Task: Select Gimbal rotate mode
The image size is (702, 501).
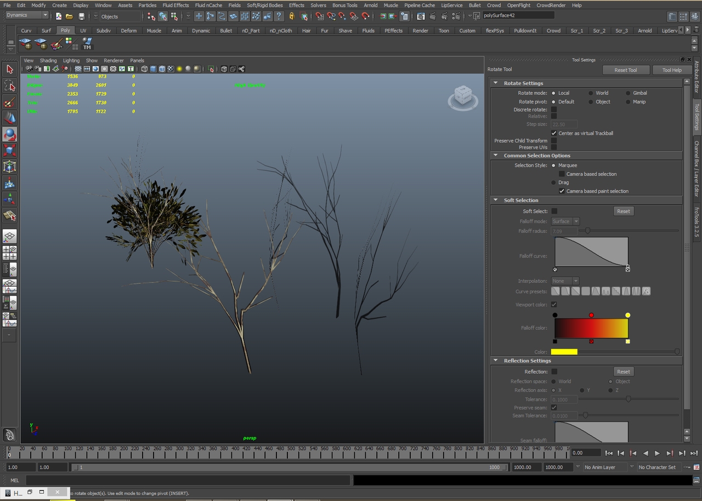Action: pyautogui.click(x=628, y=93)
